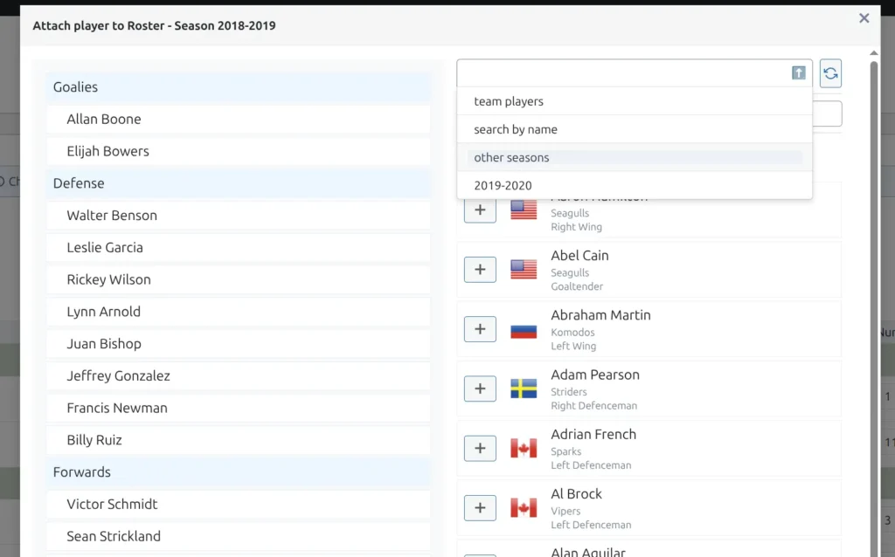
Task: Select Leslie Garcia in the roster
Action: click(x=239, y=247)
